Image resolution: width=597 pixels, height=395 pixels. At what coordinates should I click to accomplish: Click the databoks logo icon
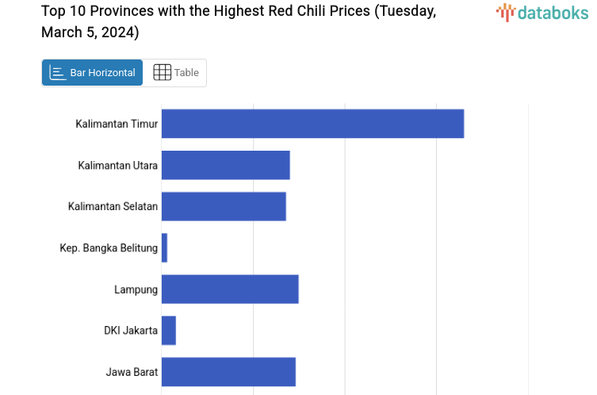point(506,12)
